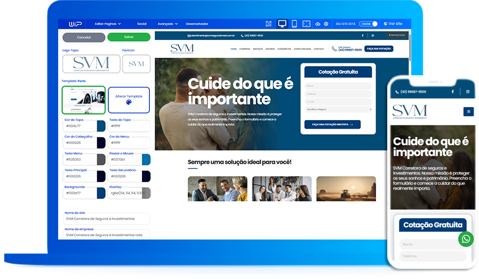479x279 pixels.
Task: Click CONTATO in the site navigation
Action: click(x=318, y=49)
